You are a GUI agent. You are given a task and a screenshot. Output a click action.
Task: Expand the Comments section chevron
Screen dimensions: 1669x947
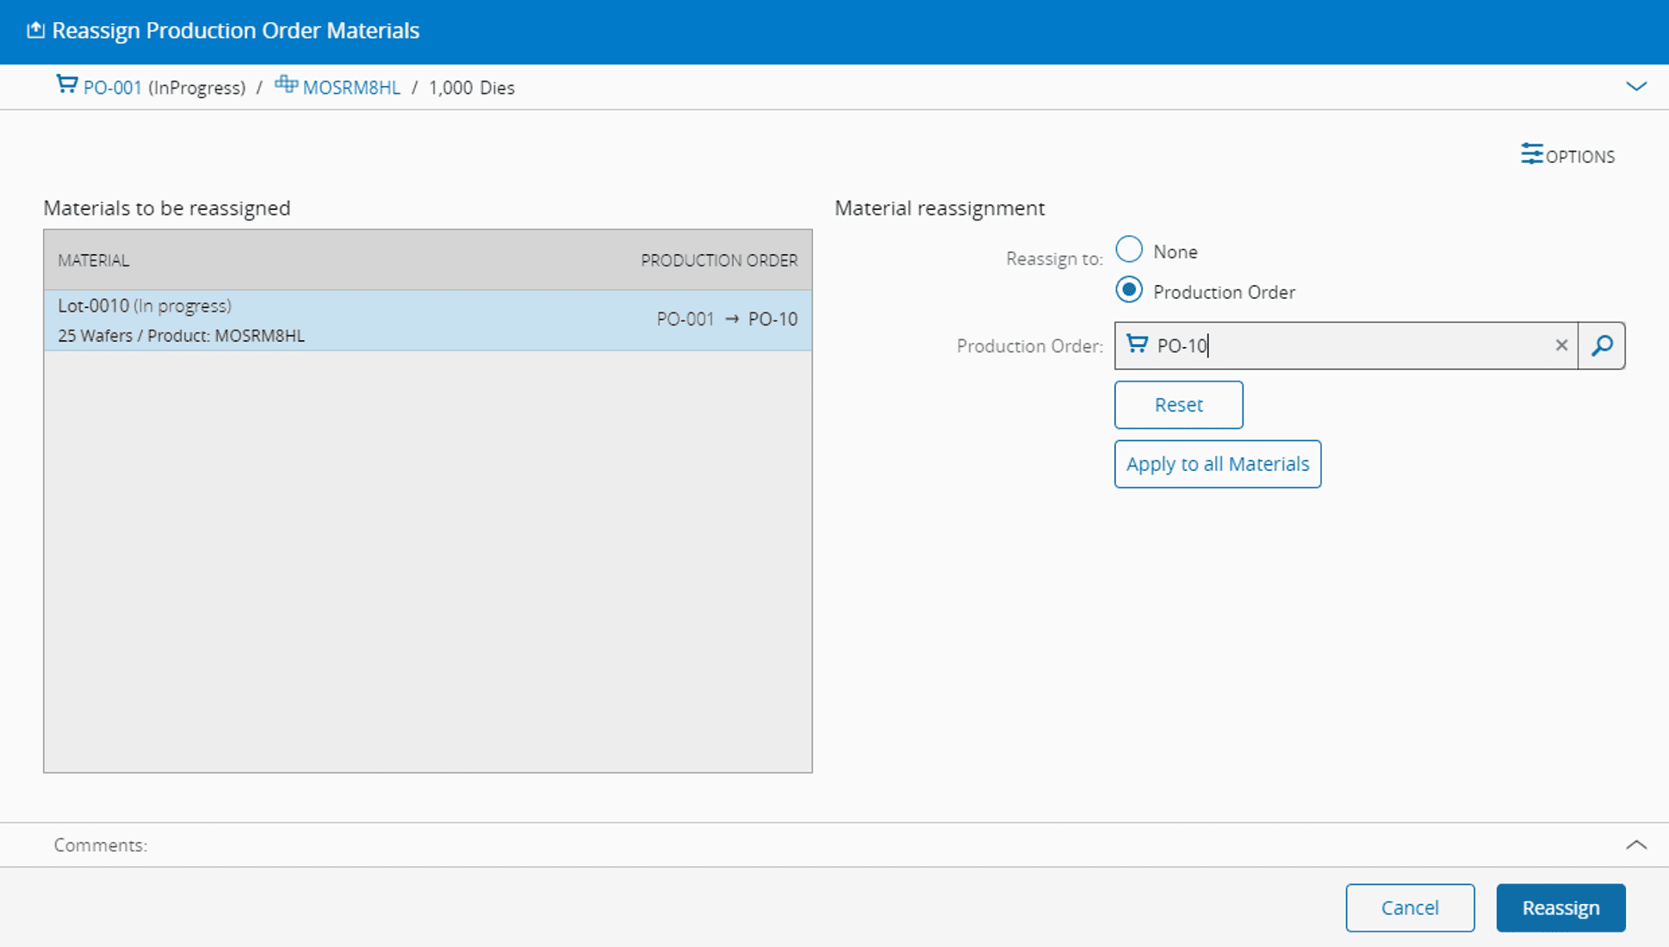tap(1635, 845)
